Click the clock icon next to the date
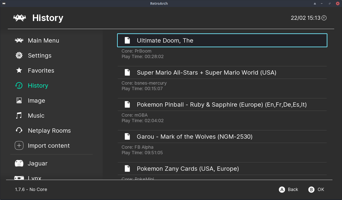Image resolution: width=342 pixels, height=200 pixels. tap(324, 18)
